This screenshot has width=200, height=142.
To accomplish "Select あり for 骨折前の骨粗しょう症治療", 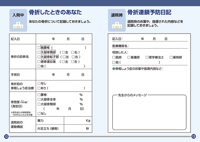I will [39, 88].
